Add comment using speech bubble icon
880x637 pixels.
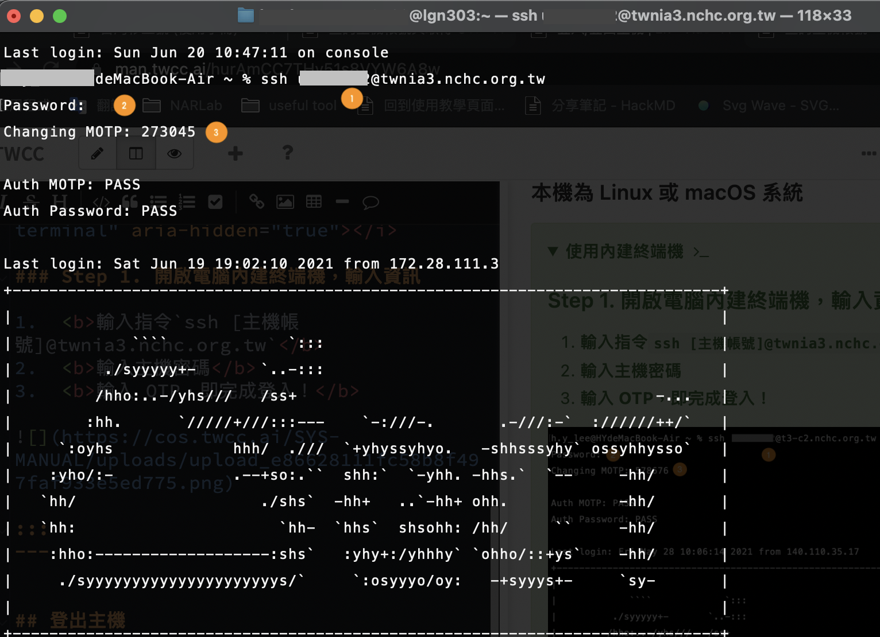click(370, 202)
